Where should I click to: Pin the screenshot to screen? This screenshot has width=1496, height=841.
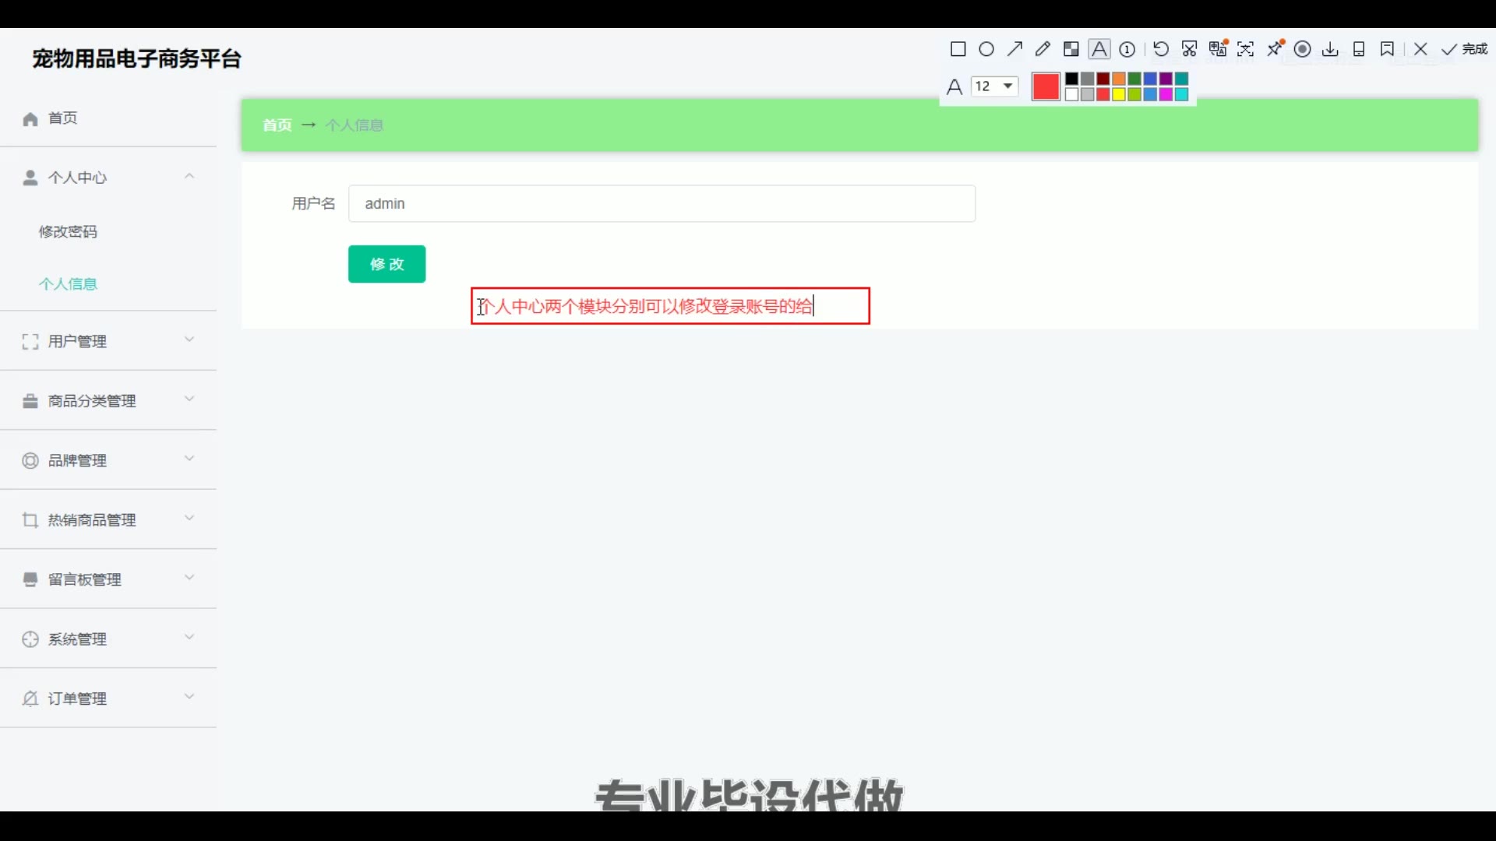(1275, 50)
